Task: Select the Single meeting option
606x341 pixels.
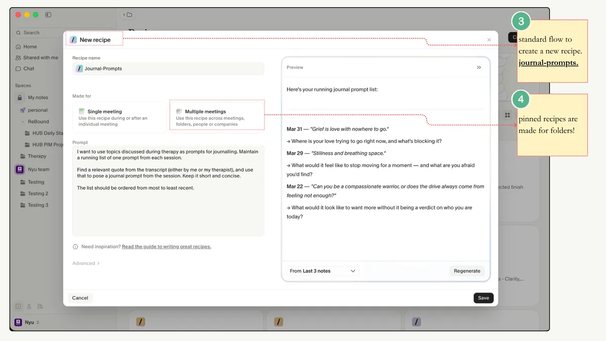Action: 119,117
